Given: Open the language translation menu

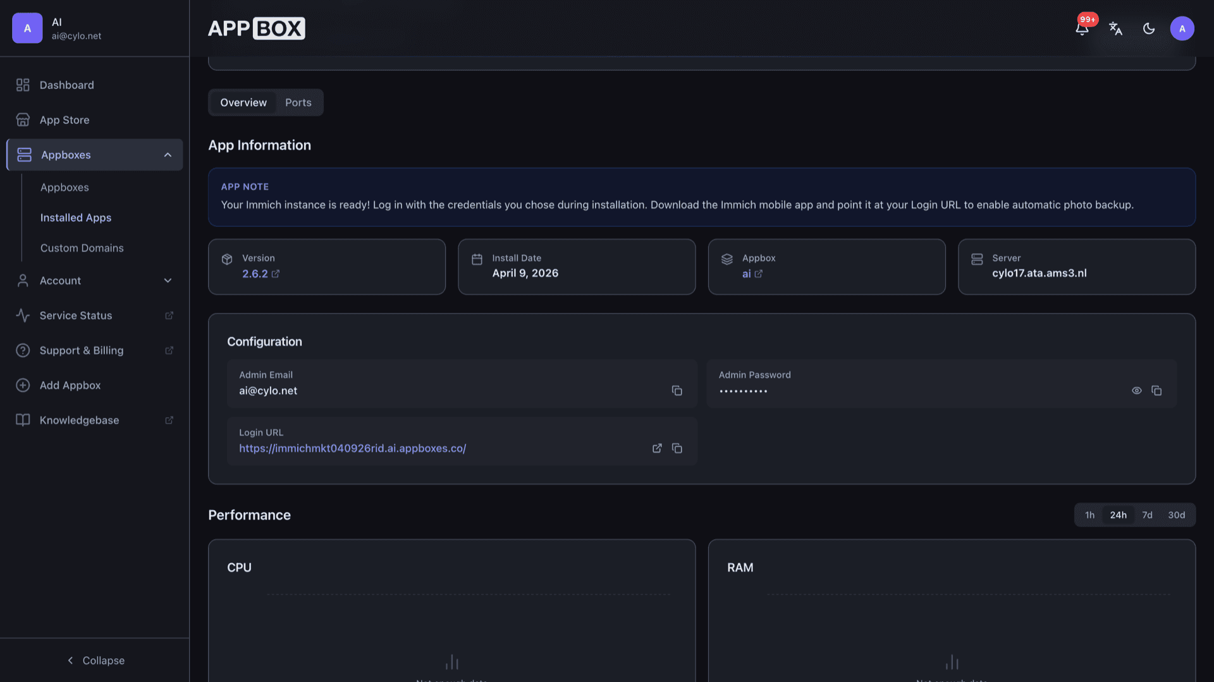Looking at the screenshot, I should coord(1115,28).
